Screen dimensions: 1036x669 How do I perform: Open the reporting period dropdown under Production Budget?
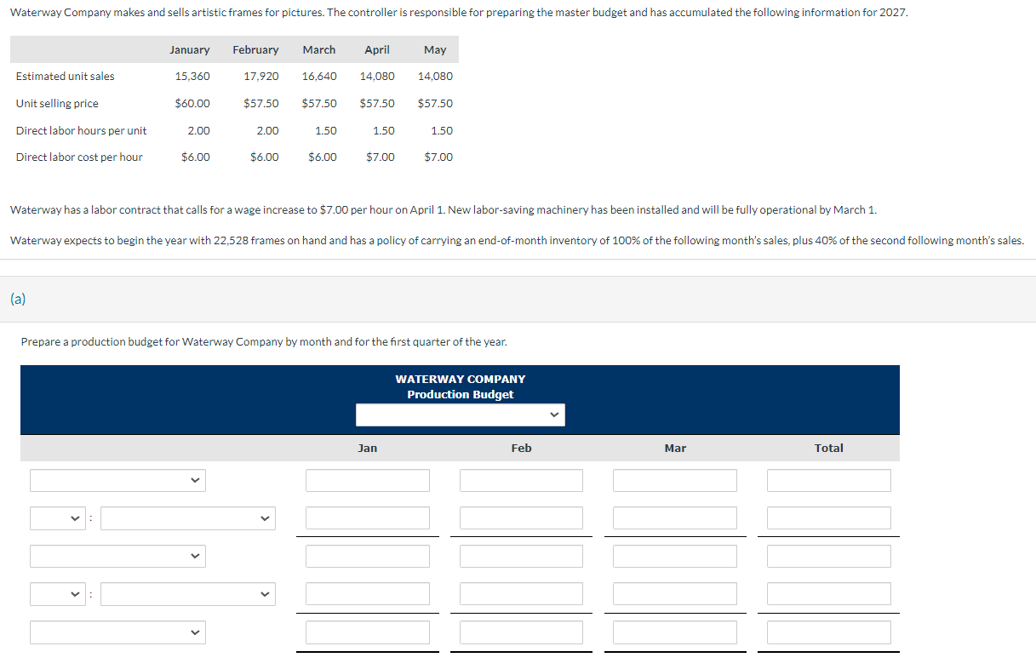(x=460, y=415)
